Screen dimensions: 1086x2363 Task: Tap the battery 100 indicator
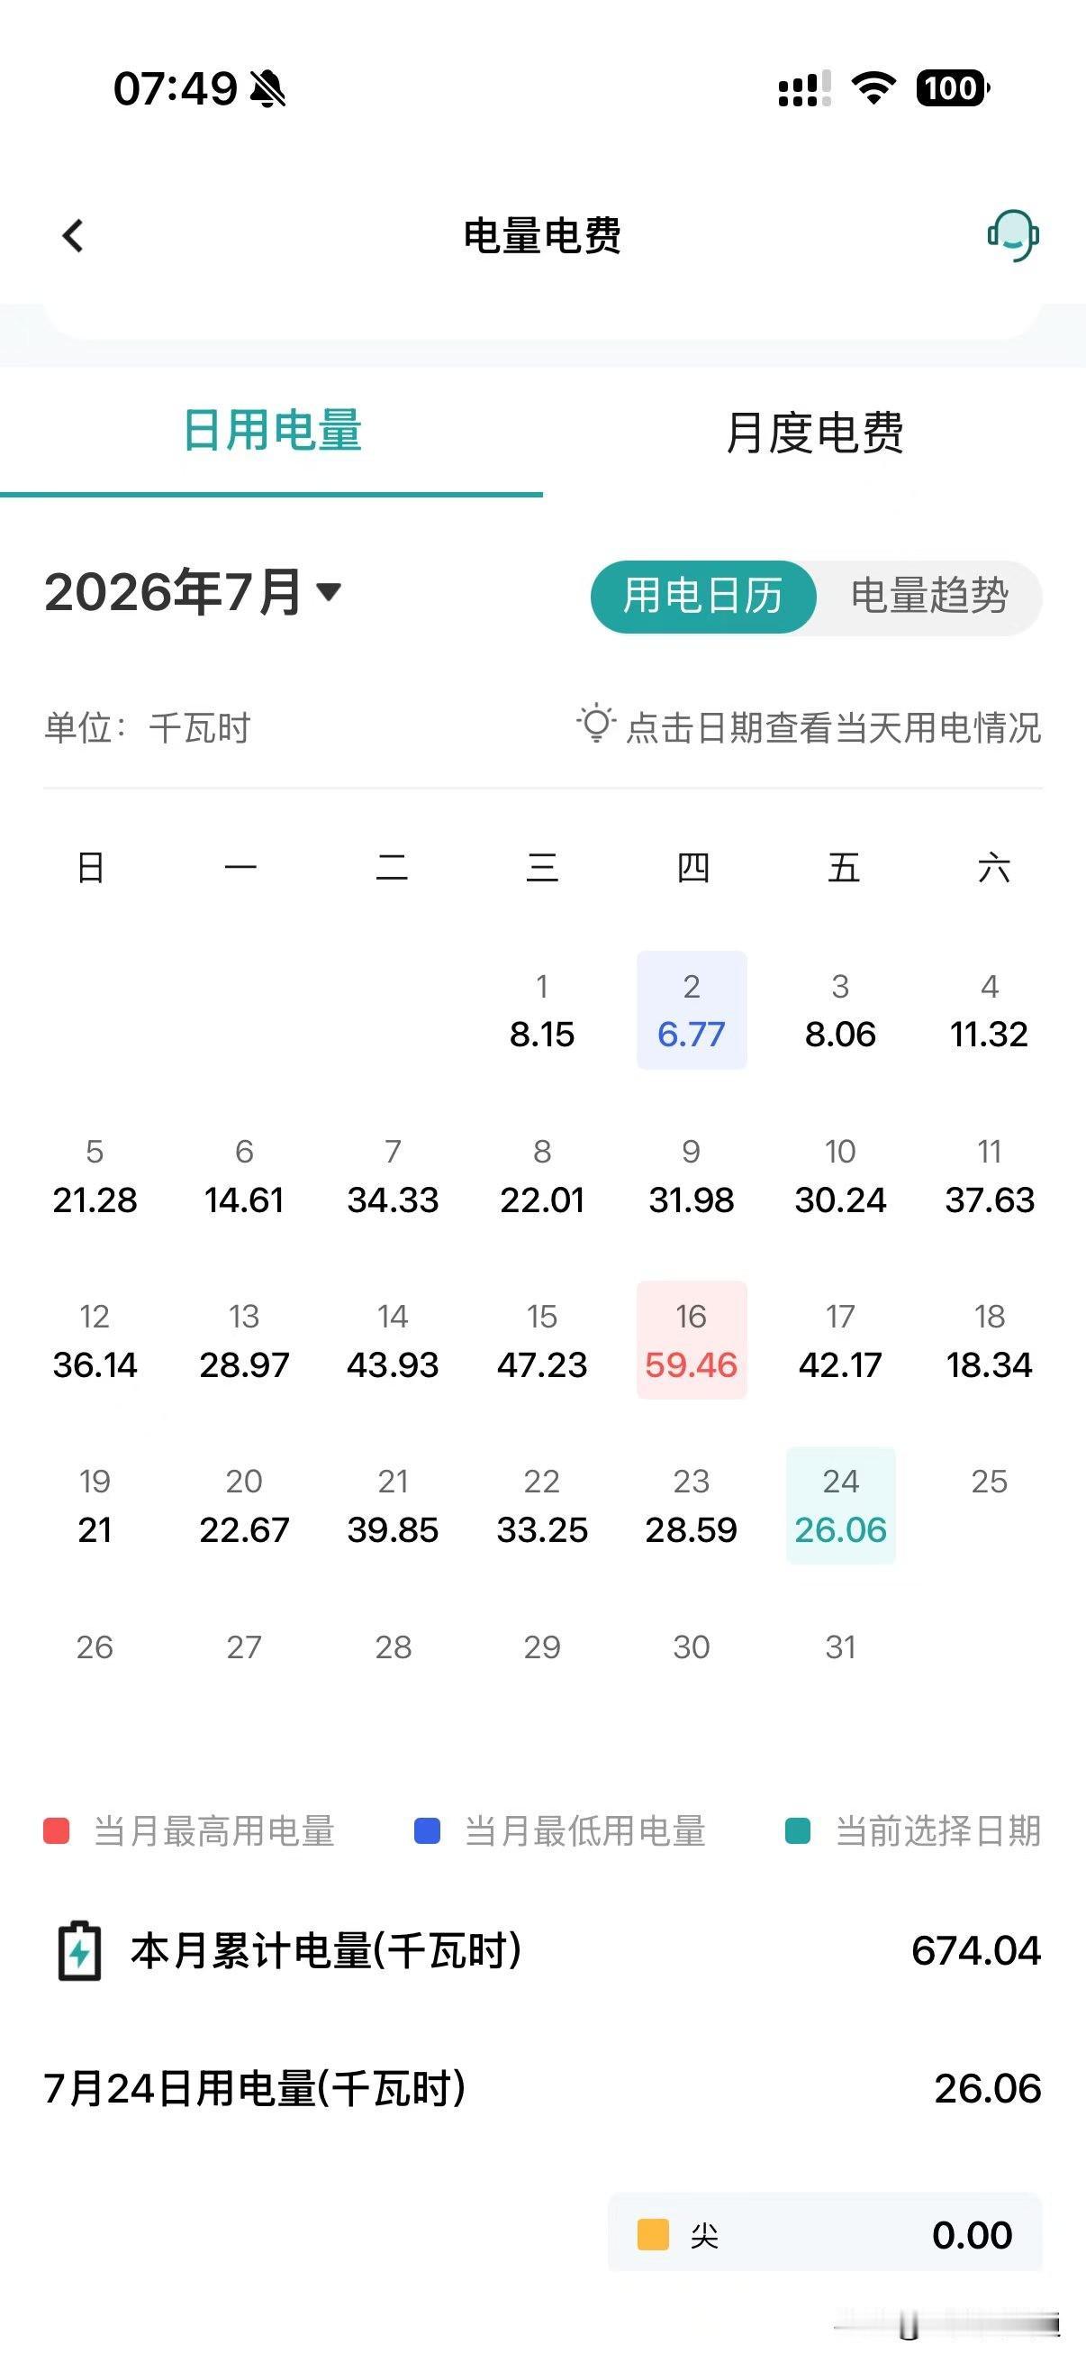coord(953,88)
